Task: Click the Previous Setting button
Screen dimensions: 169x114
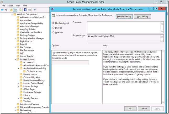Action: point(124,16)
